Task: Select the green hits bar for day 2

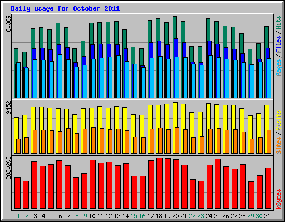Action: tap(24, 59)
